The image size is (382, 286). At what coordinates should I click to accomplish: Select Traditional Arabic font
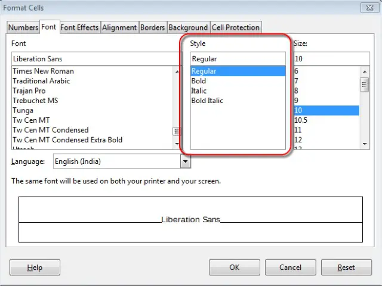point(93,81)
